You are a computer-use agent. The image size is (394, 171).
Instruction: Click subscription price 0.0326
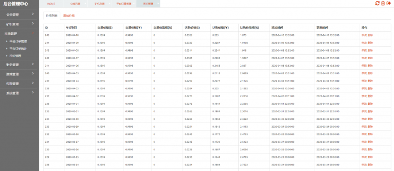pyautogui.click(x=188, y=35)
